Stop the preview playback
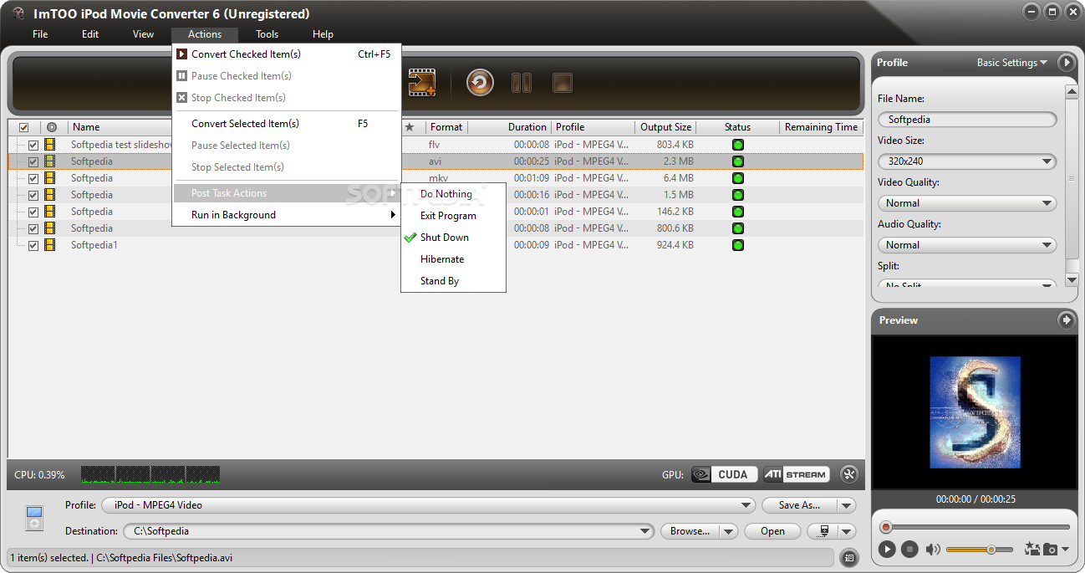The image size is (1085, 573). coord(909,550)
